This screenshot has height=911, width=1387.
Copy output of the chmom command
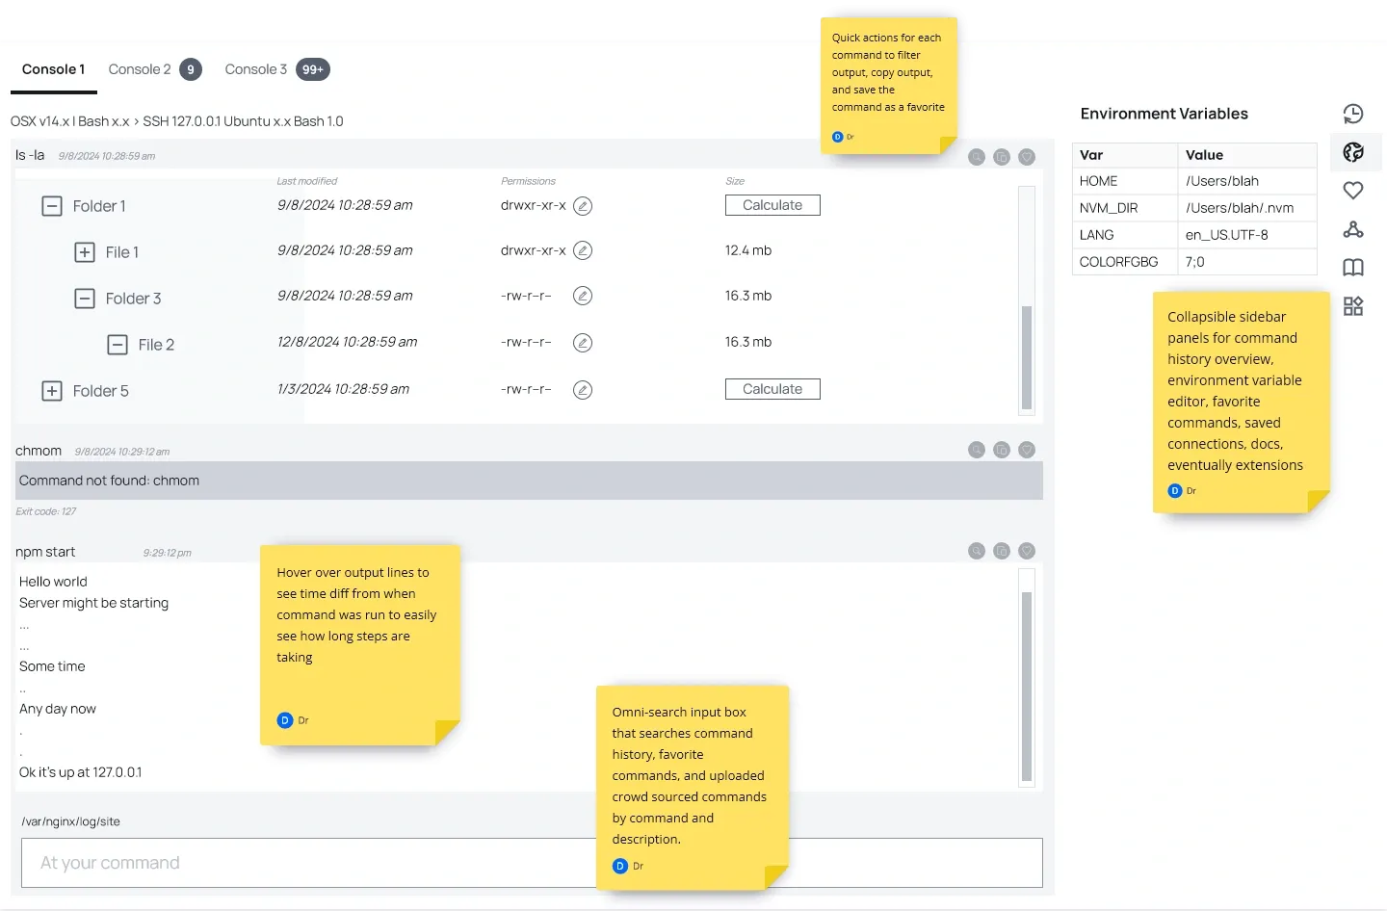1002,450
